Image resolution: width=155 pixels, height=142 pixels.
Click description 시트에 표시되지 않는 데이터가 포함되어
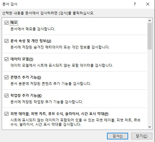pos(75,122)
